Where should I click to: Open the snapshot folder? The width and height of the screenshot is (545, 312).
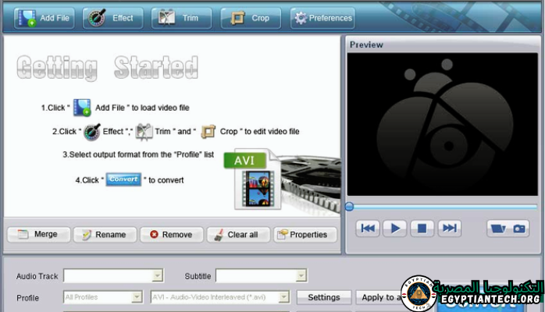click(x=497, y=228)
